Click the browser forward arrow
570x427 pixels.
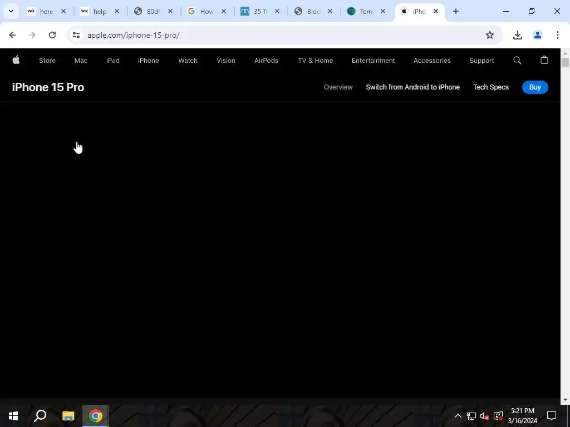coord(32,35)
